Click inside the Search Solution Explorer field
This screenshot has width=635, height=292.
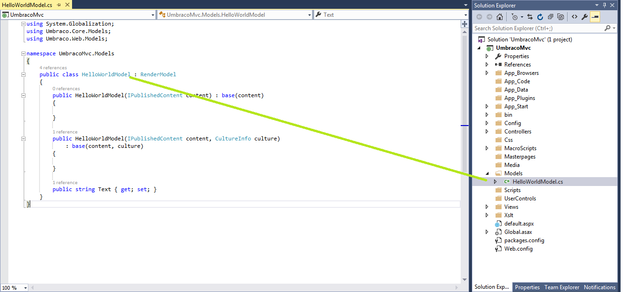(535, 28)
